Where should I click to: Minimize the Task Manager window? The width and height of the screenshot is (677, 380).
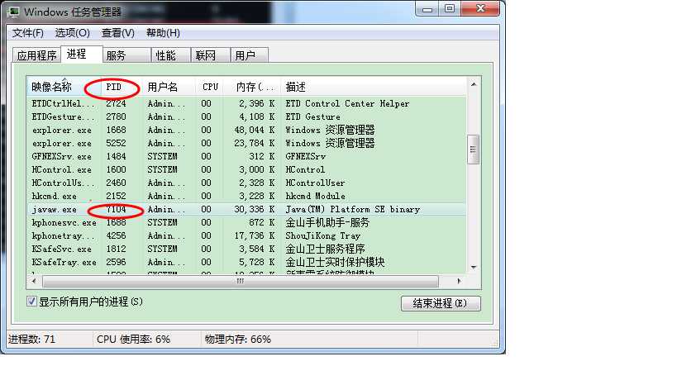pyautogui.click(x=427, y=8)
